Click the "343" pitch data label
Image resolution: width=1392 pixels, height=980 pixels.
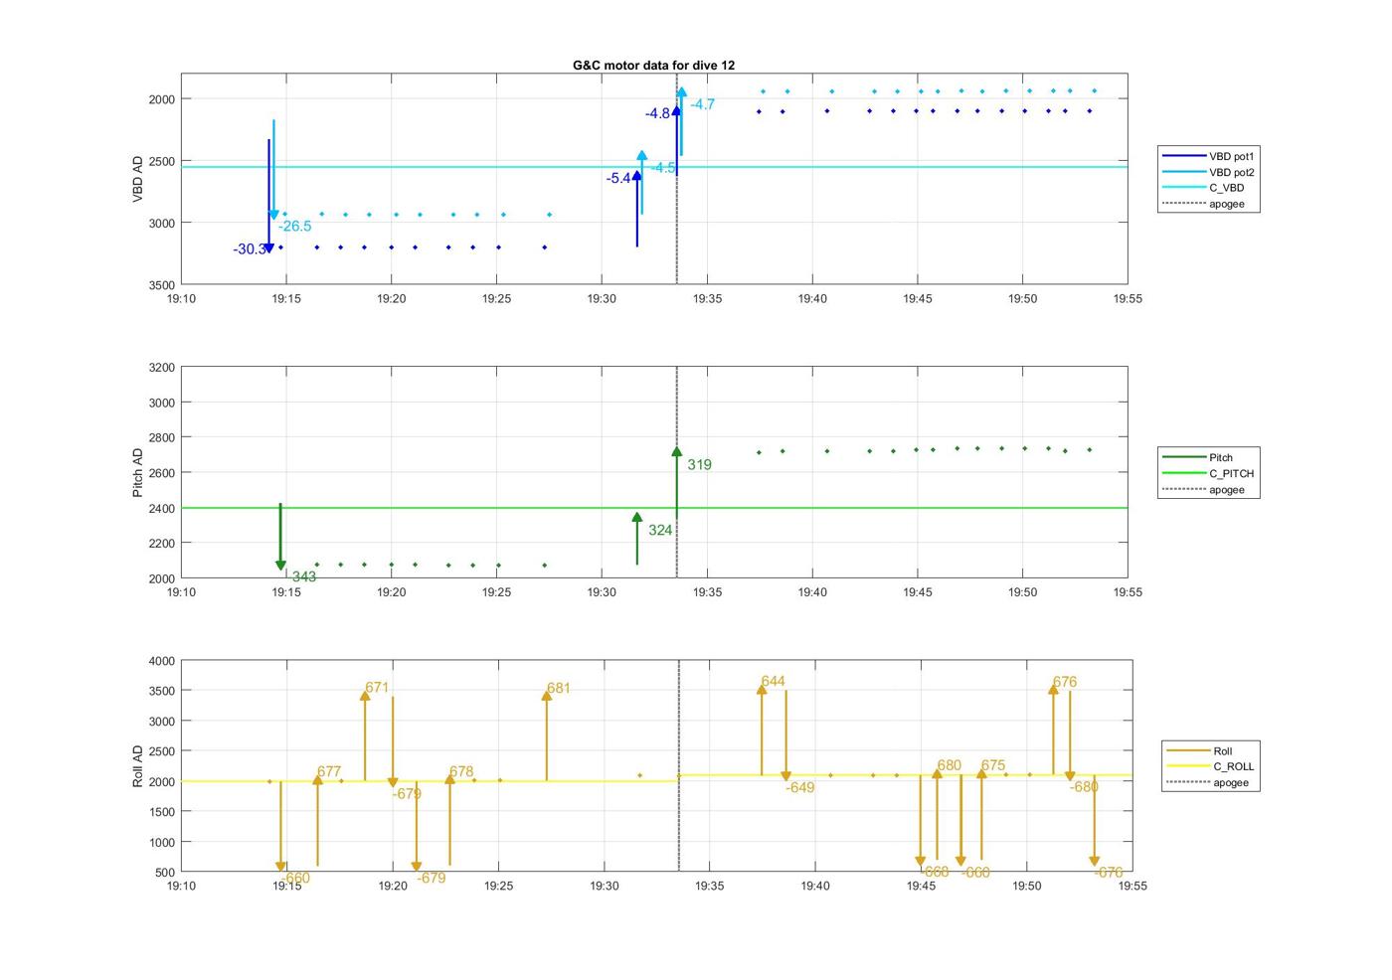point(304,577)
